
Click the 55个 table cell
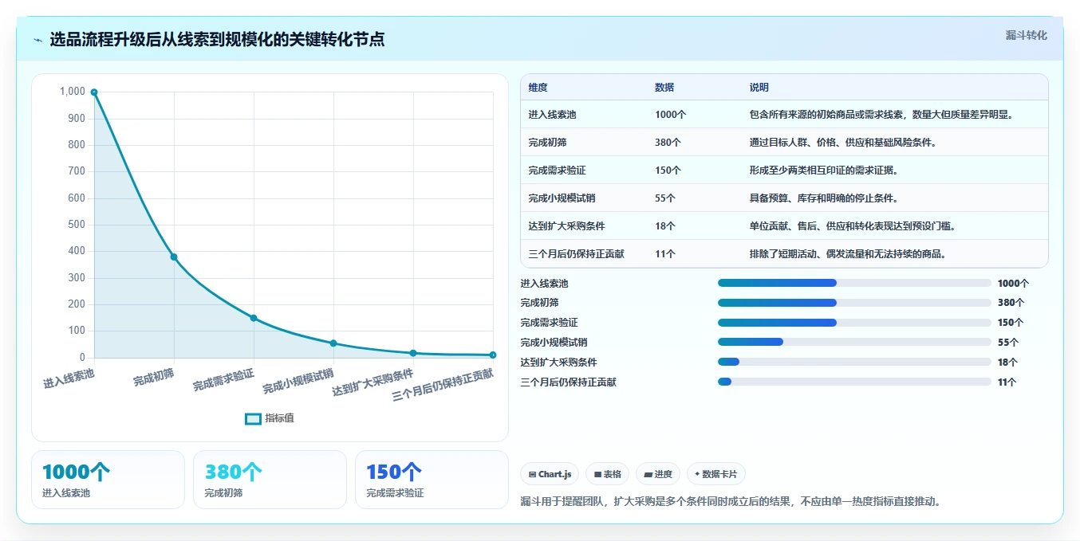[665, 198]
